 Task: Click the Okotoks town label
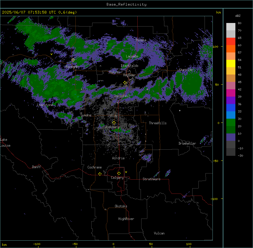click(x=121, y=206)
